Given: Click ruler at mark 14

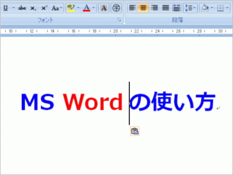Looking at the screenshot, I should point(52,31).
